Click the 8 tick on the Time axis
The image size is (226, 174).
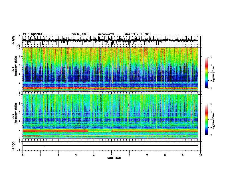[165, 155]
